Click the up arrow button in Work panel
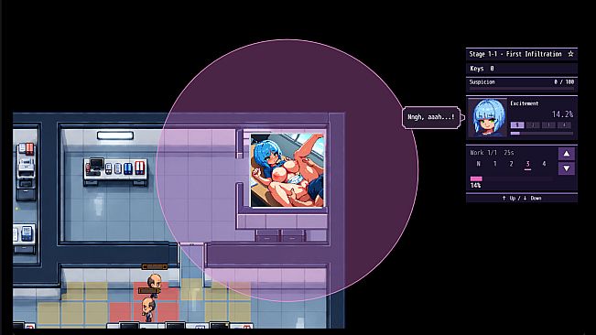Screen dimensions: 596x335 (x=567, y=154)
